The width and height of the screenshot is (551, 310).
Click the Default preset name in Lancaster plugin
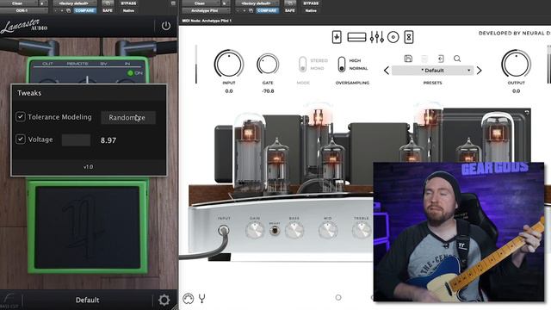point(88,300)
